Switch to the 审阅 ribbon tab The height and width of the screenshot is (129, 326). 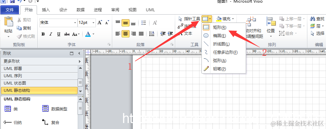[x=115, y=10]
